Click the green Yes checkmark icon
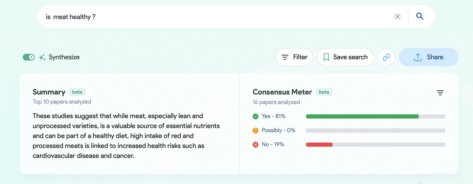 click(x=256, y=116)
